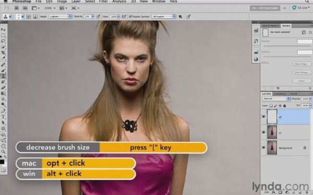Click the delete mask trash icon
The height and width of the screenshot is (195, 313).
[x=310, y=88]
